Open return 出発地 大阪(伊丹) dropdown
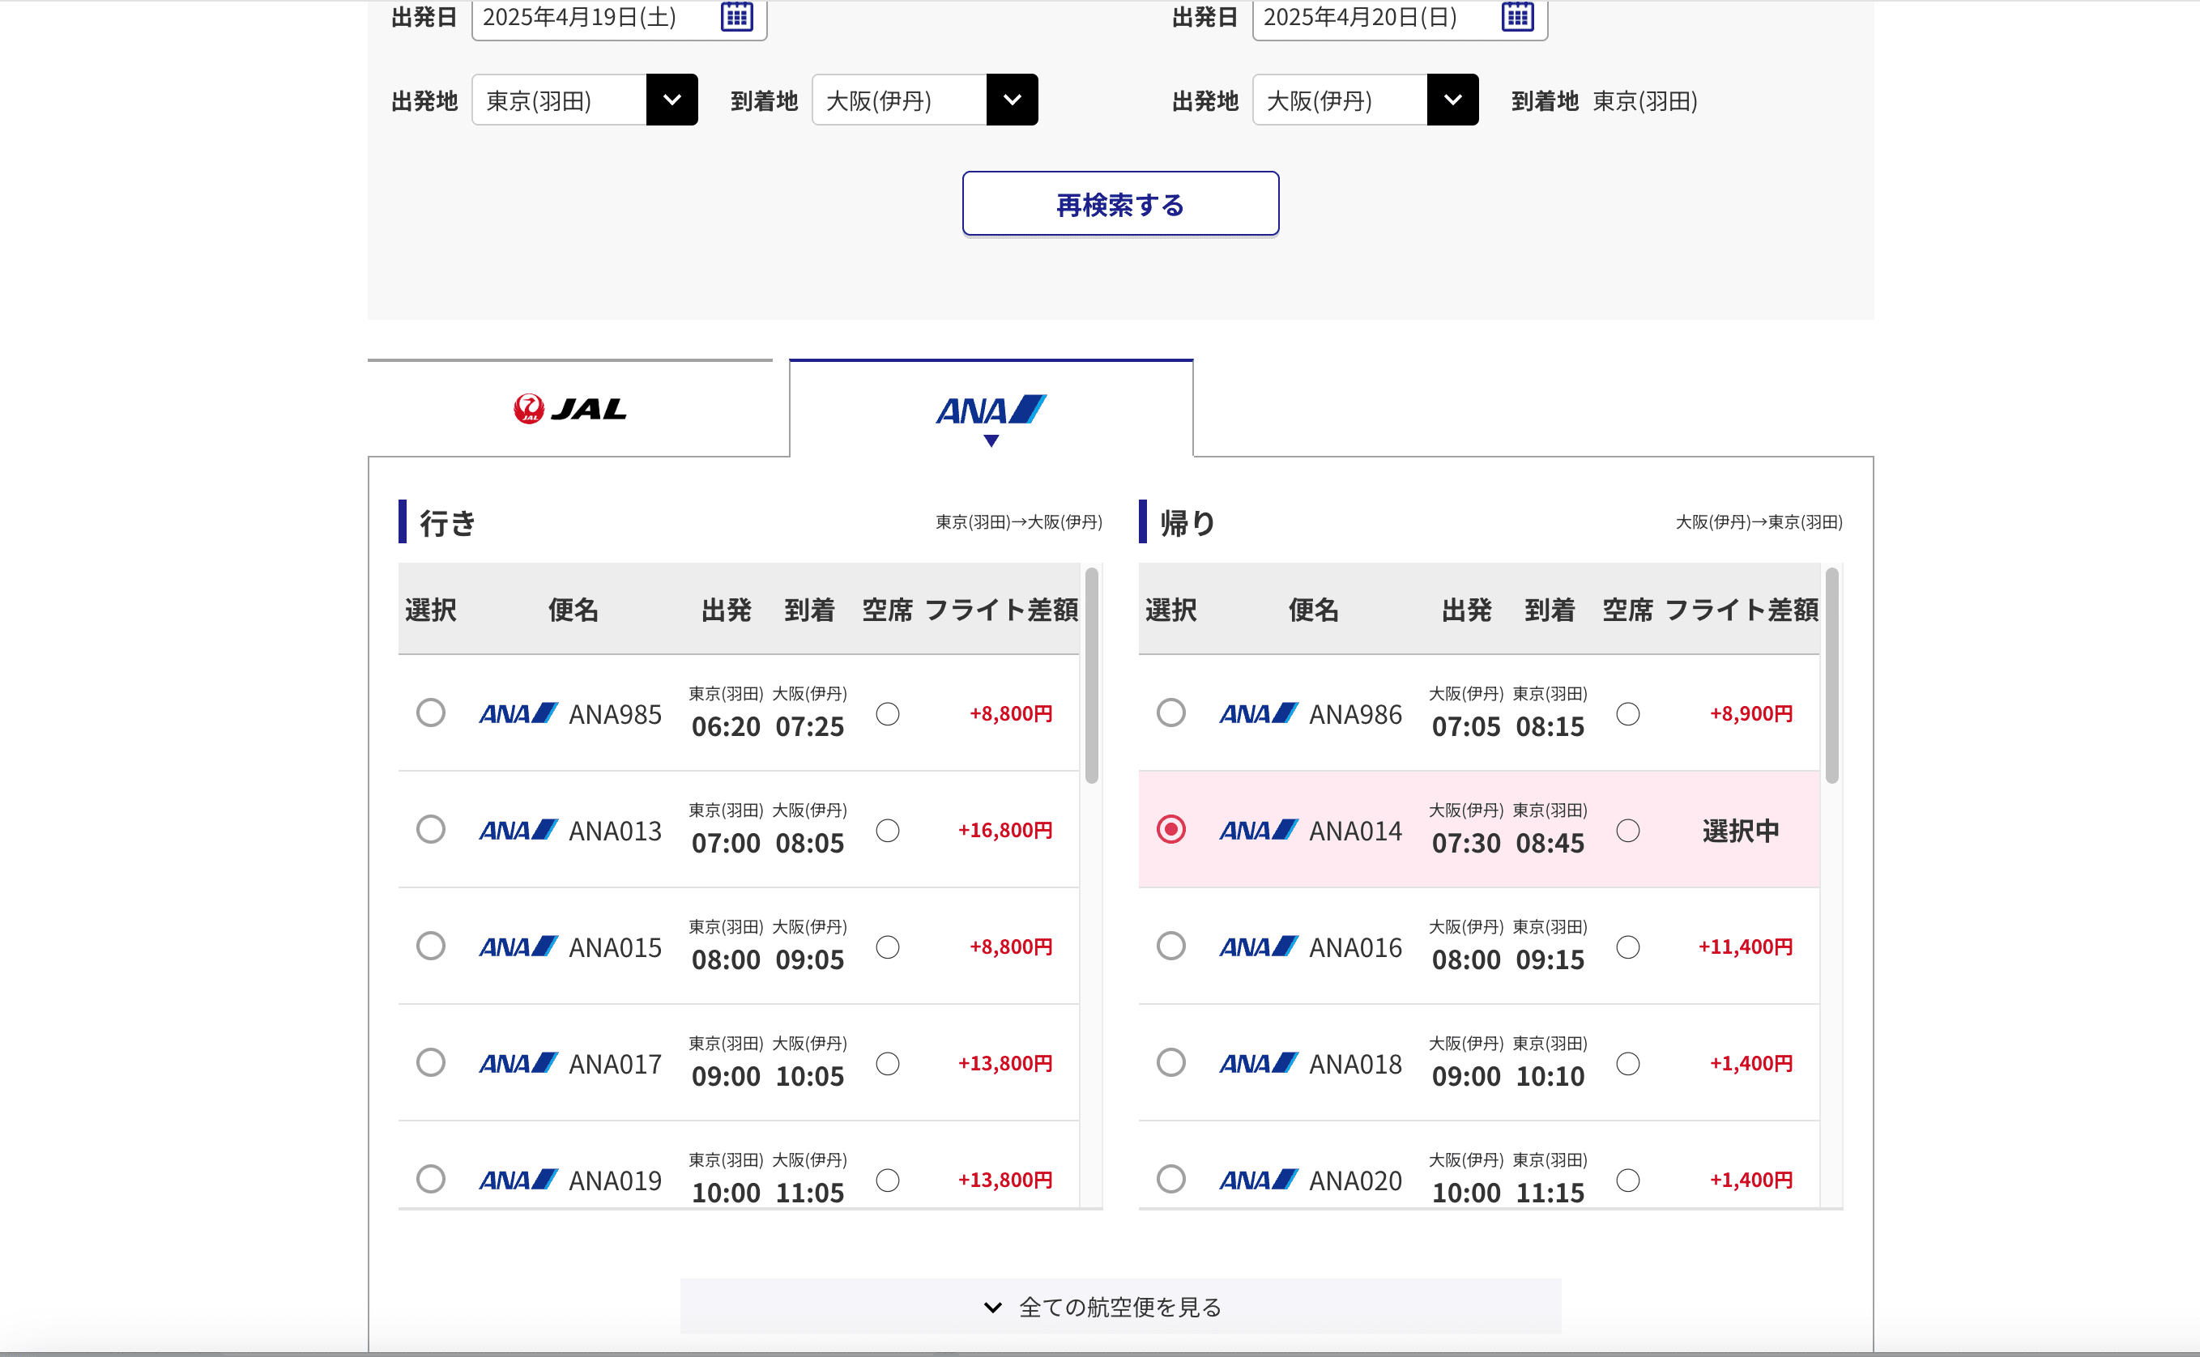The height and width of the screenshot is (1357, 2200). pyautogui.click(x=1452, y=100)
